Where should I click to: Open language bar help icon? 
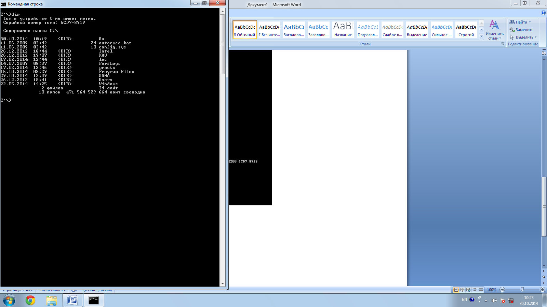pos(472,299)
